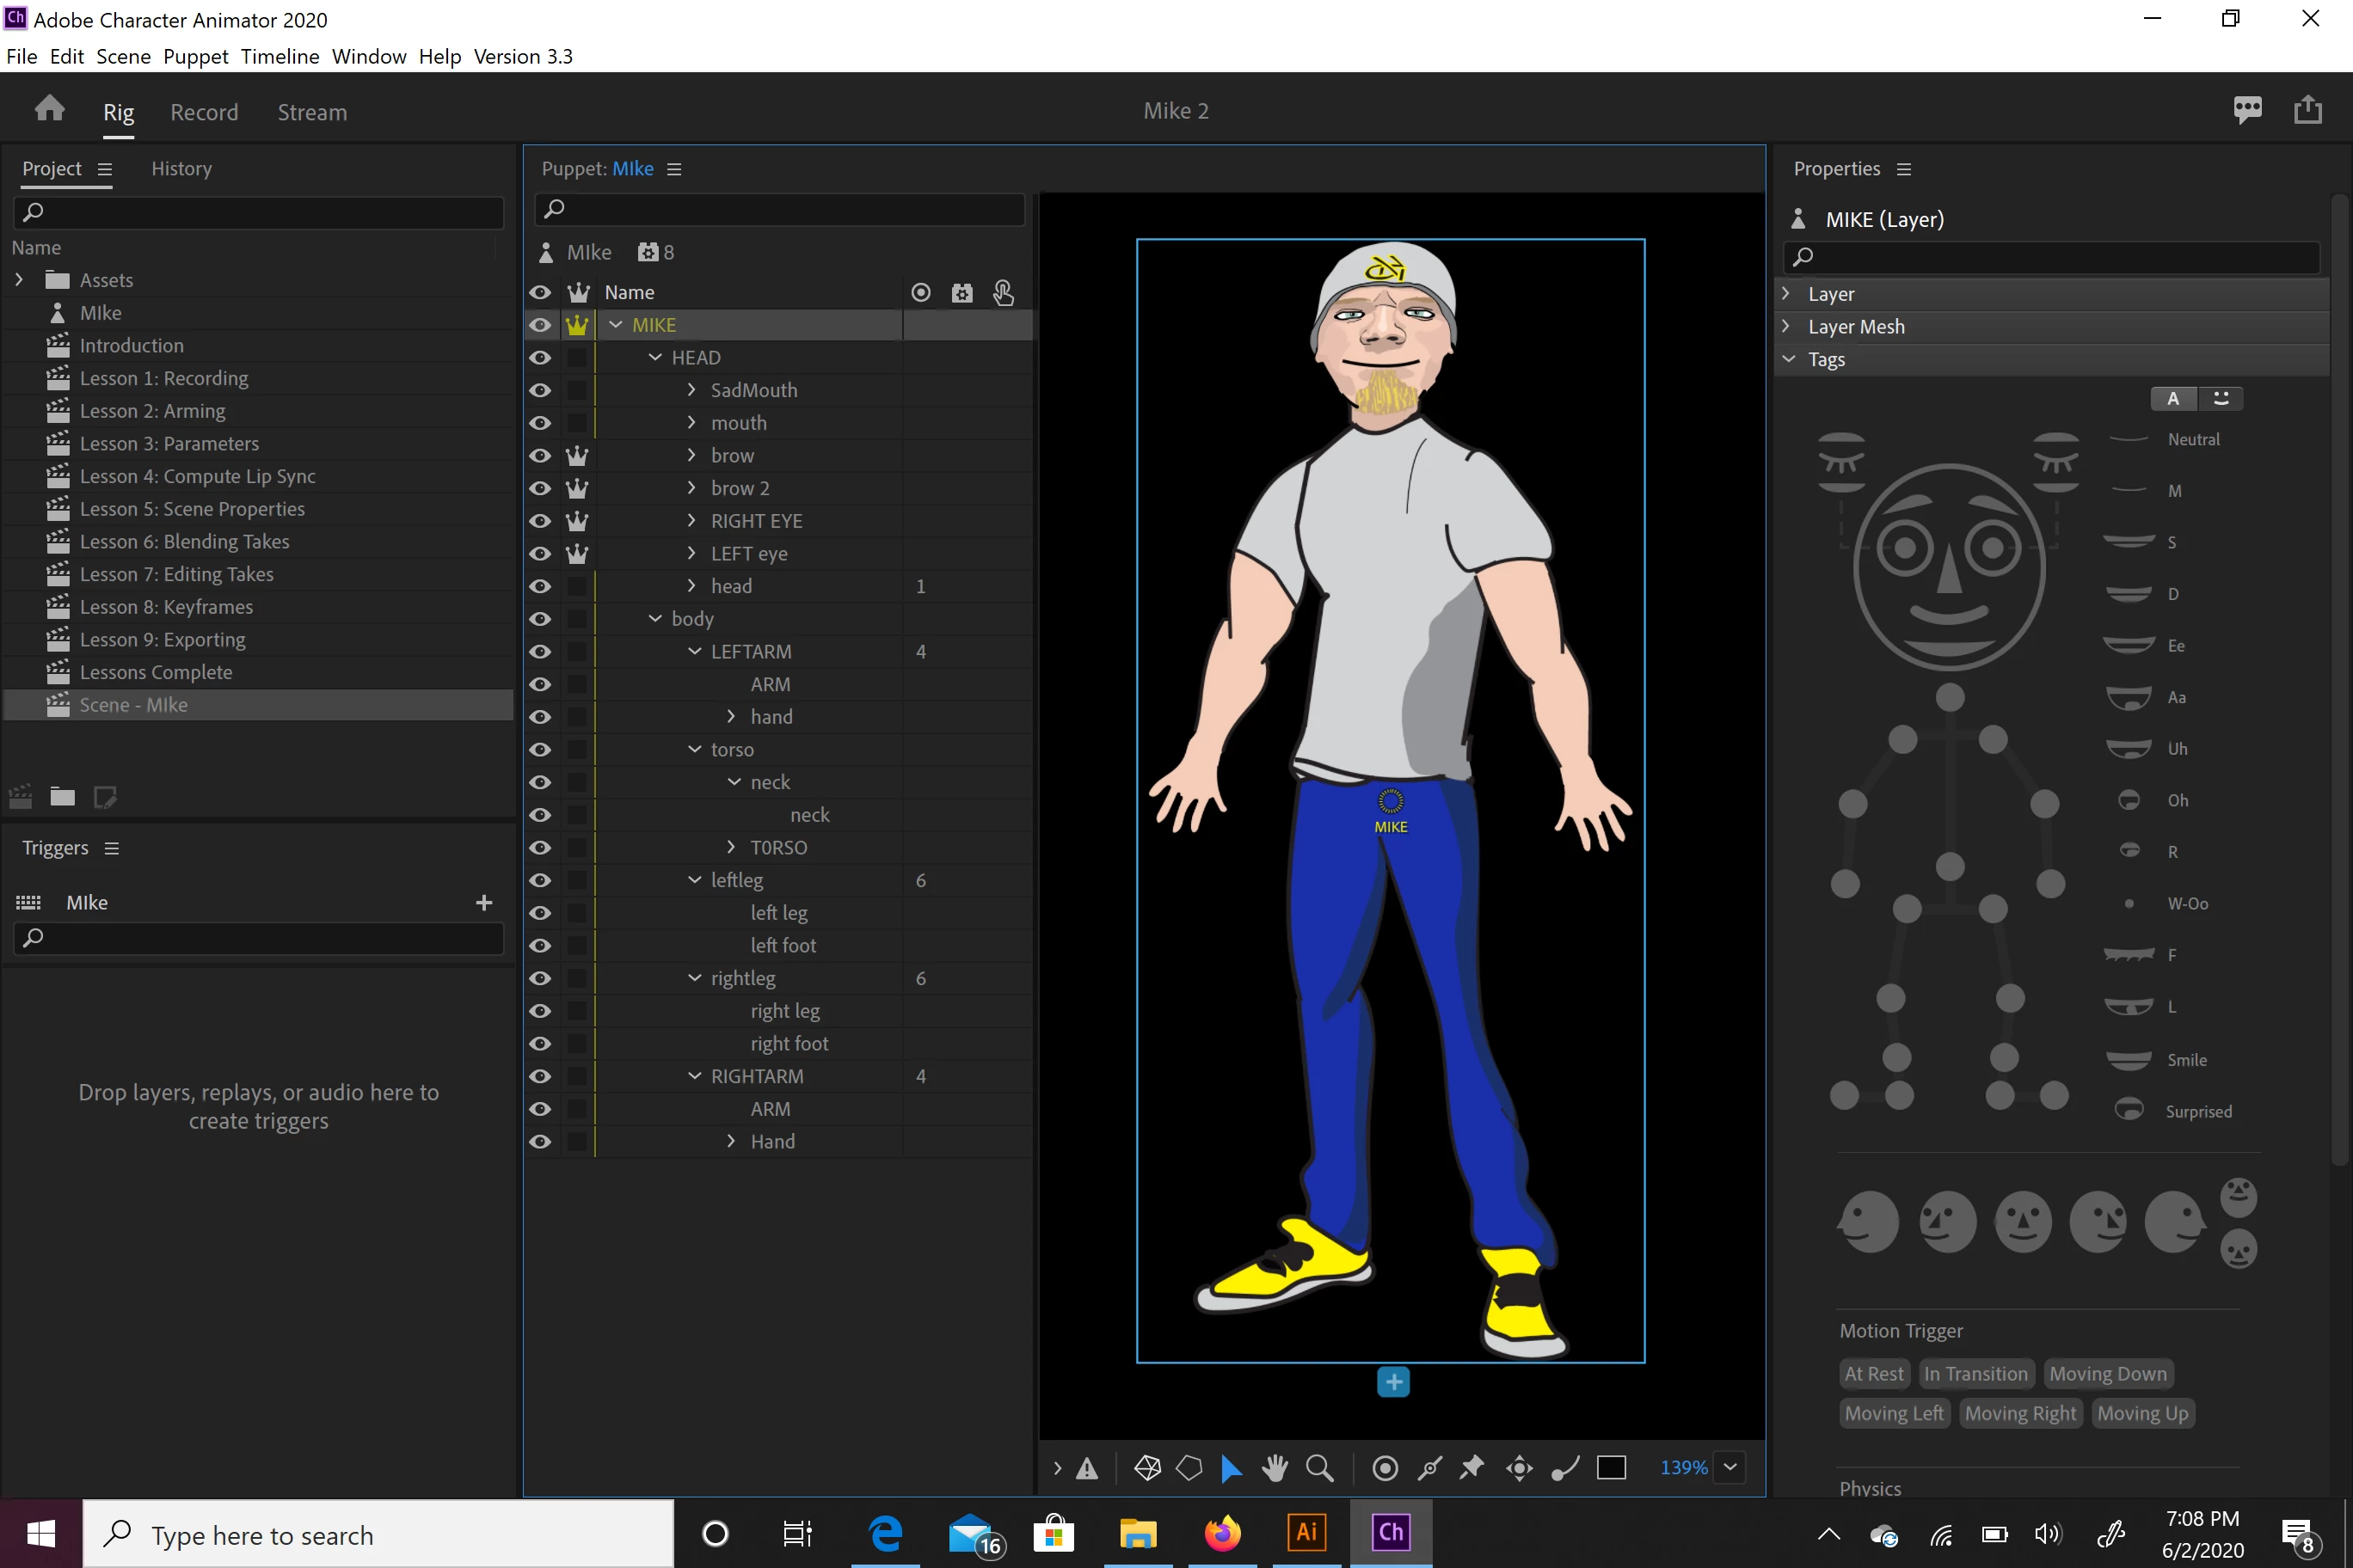Image resolution: width=2353 pixels, height=1568 pixels.
Task: Open the Home screen icon
Action: point(49,109)
